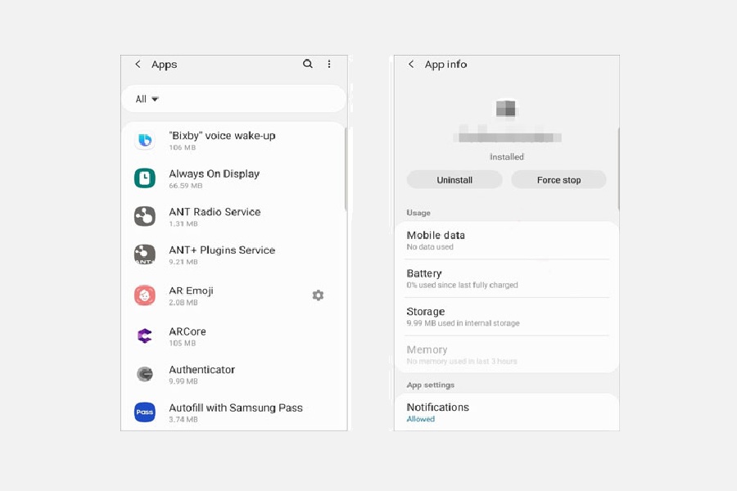Open search in the Apps list
Viewport: 737px width, 491px height.
pyautogui.click(x=308, y=64)
